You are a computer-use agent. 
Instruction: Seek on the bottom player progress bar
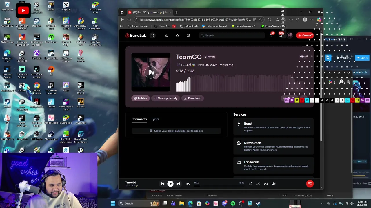pos(219,186)
